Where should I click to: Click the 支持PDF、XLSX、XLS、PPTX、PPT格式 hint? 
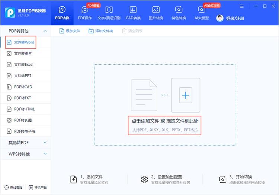tap(165, 130)
